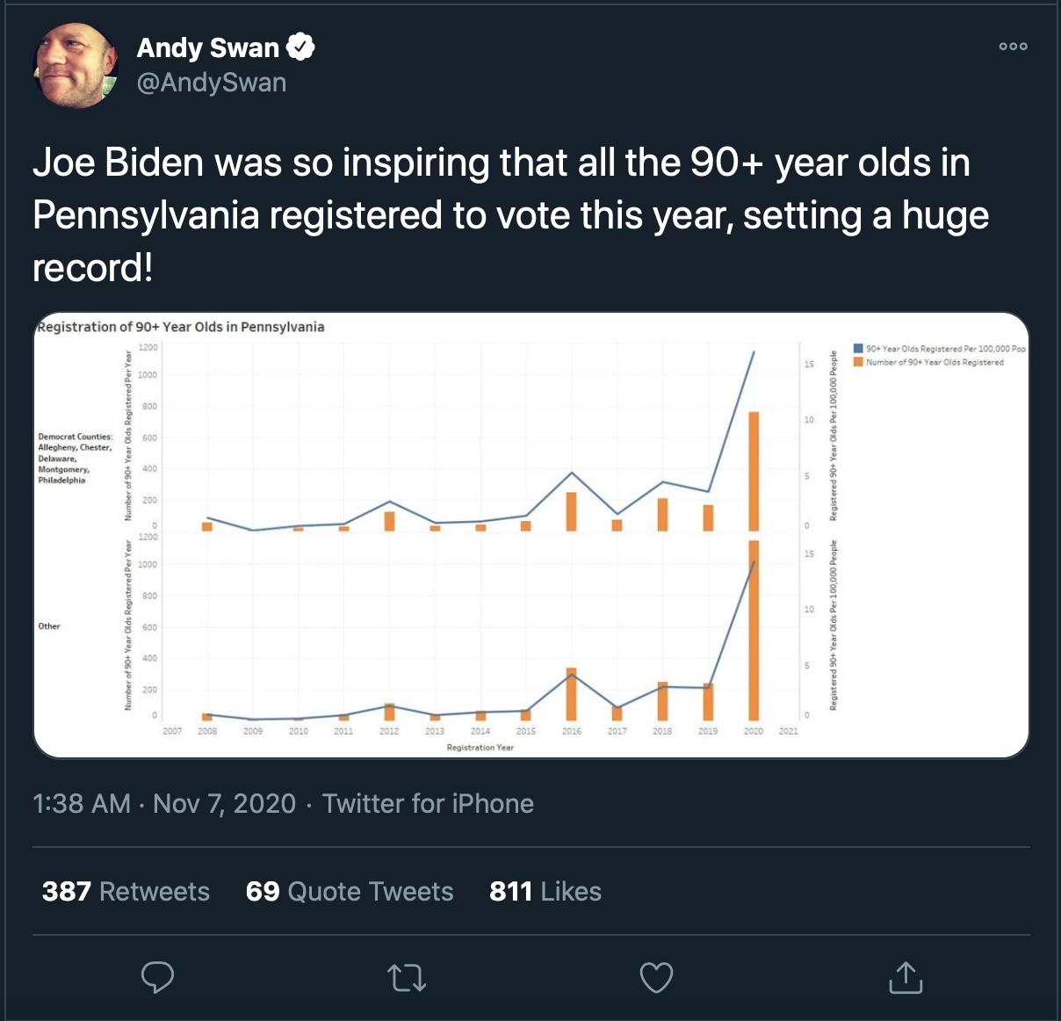Screen dimensions: 1061x1021
Task: View the 387 Retweets list
Action: click(x=126, y=891)
